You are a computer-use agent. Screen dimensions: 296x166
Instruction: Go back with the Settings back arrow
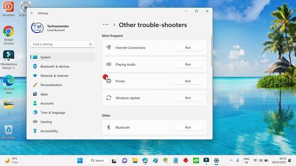tap(32, 13)
